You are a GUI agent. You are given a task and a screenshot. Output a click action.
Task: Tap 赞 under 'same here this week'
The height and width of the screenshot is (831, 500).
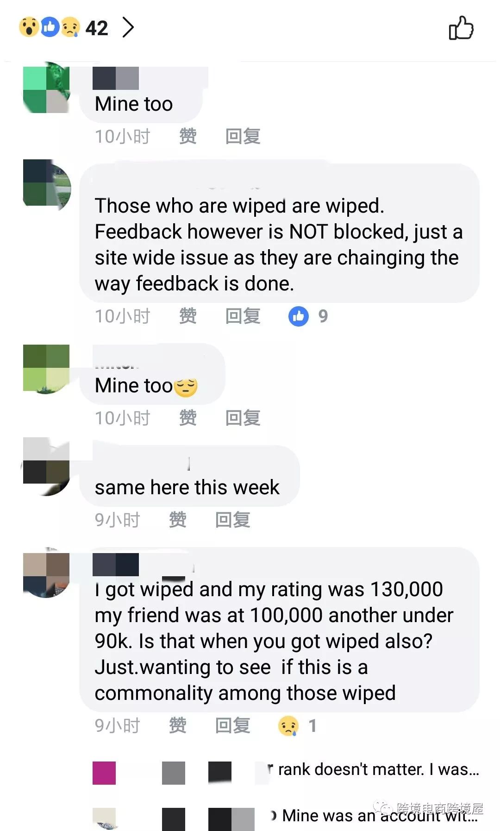[177, 520]
